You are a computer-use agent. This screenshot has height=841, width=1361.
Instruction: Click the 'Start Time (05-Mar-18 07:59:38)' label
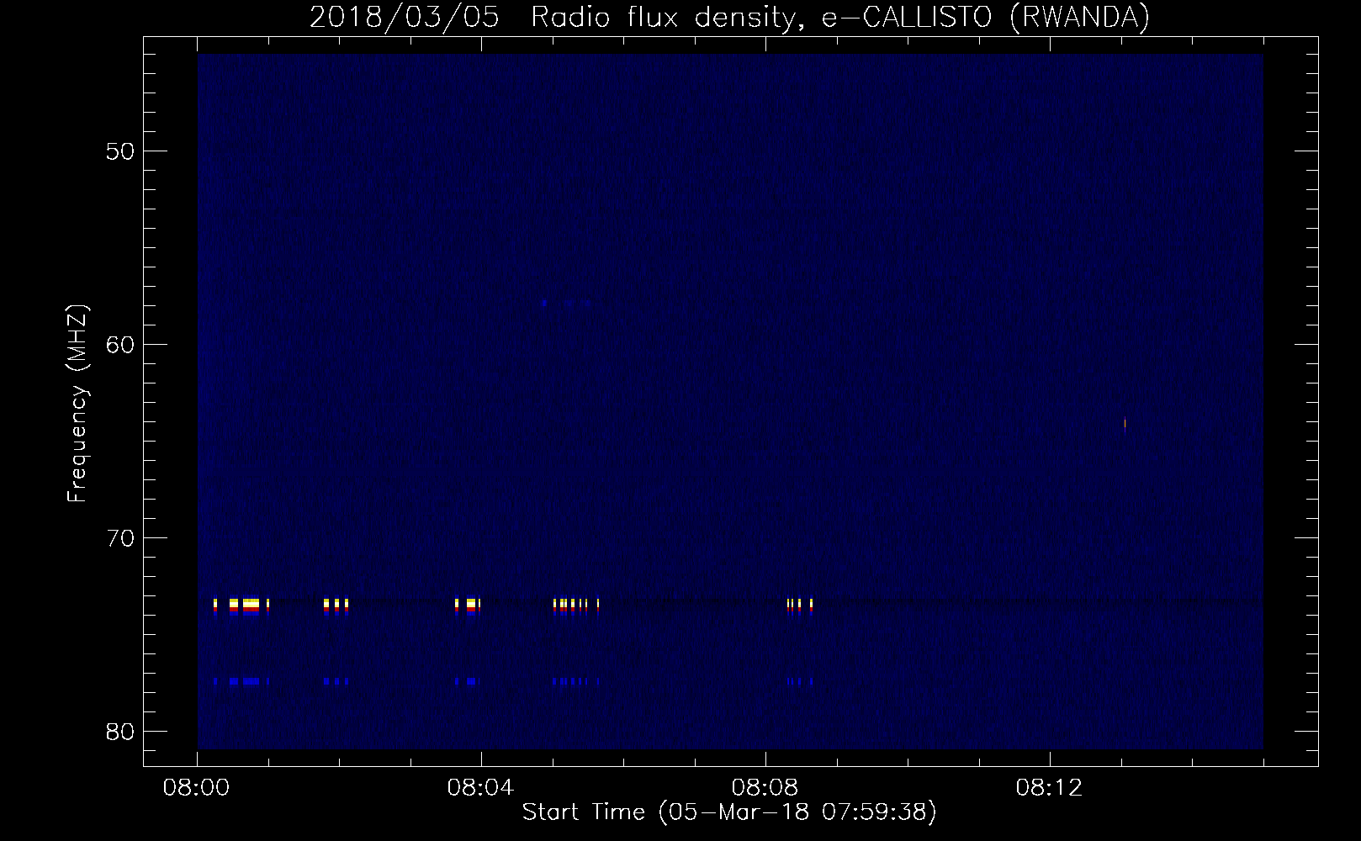[729, 812]
